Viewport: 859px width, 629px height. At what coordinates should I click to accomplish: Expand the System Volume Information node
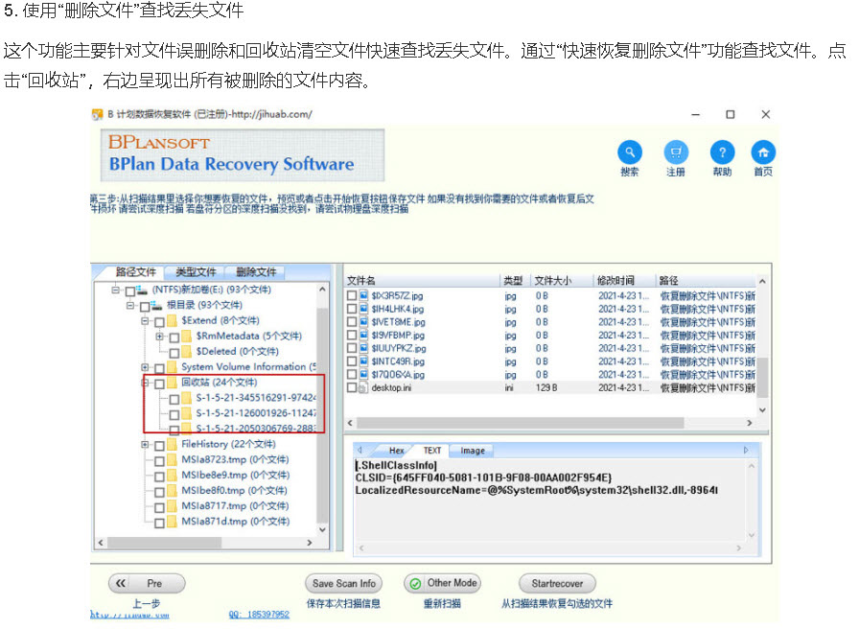click(x=145, y=367)
